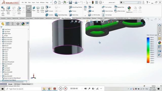Expand the Cut-Extrude1 feature

pos(1,44)
